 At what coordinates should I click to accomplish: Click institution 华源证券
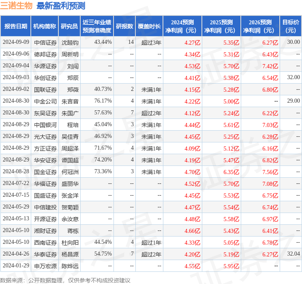[x=45, y=66]
